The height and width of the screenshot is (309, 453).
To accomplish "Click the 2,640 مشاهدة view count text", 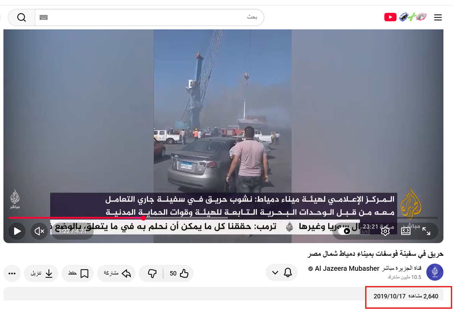I will [x=424, y=296].
